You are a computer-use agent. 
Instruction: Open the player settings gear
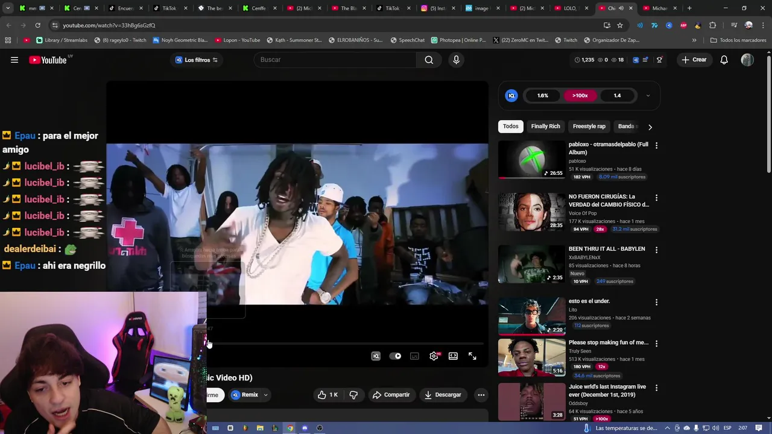(x=434, y=356)
